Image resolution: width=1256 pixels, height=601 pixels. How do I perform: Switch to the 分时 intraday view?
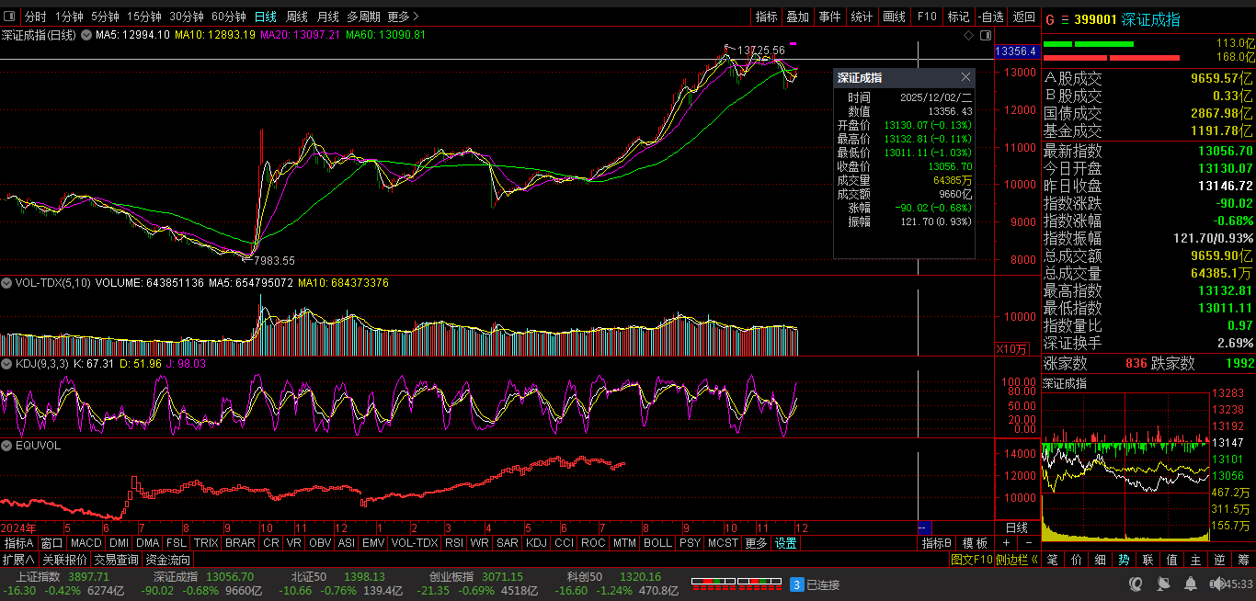(35, 17)
